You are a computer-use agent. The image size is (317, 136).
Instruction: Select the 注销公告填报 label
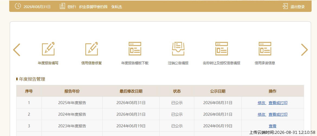178,63
